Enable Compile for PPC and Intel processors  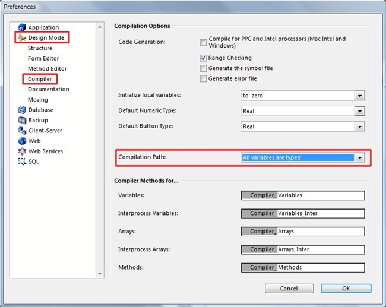pyautogui.click(x=203, y=43)
